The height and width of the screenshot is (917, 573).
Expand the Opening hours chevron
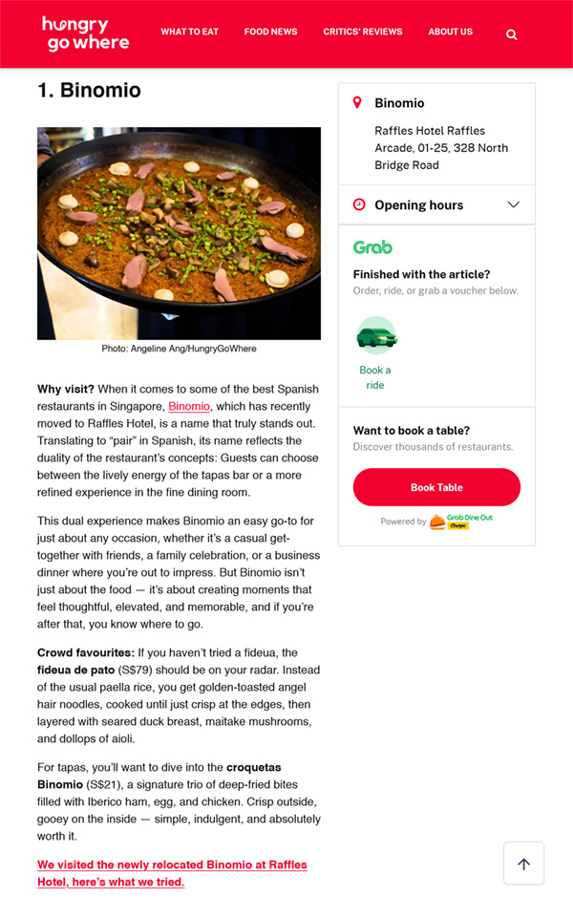coord(513,204)
